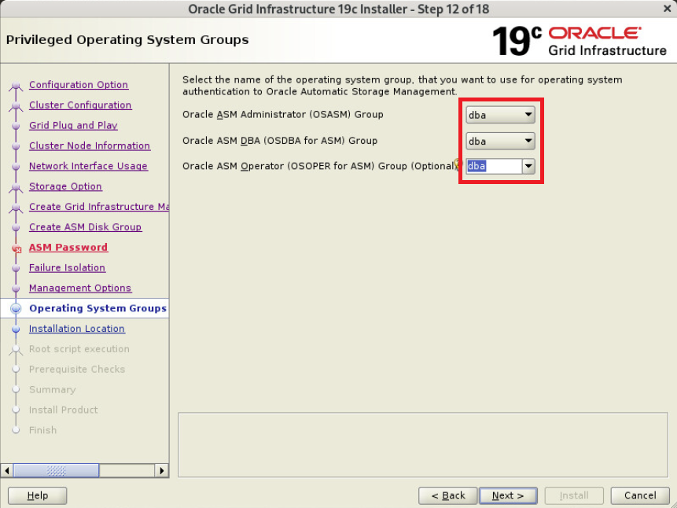Go to Network Interface Usage step
The height and width of the screenshot is (508, 677).
(x=89, y=166)
